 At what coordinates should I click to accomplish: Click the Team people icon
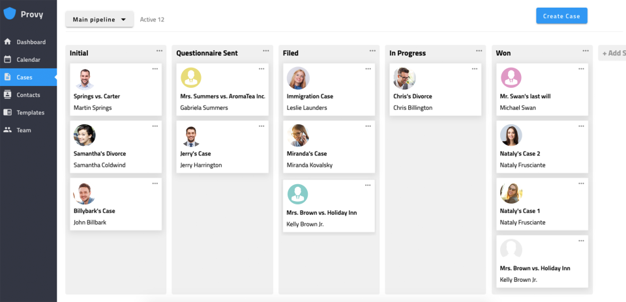coord(8,130)
